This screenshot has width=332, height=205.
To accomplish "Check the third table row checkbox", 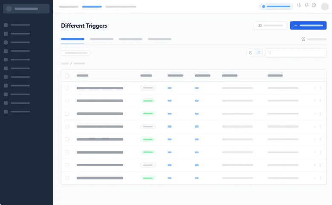I will pos(67,114).
